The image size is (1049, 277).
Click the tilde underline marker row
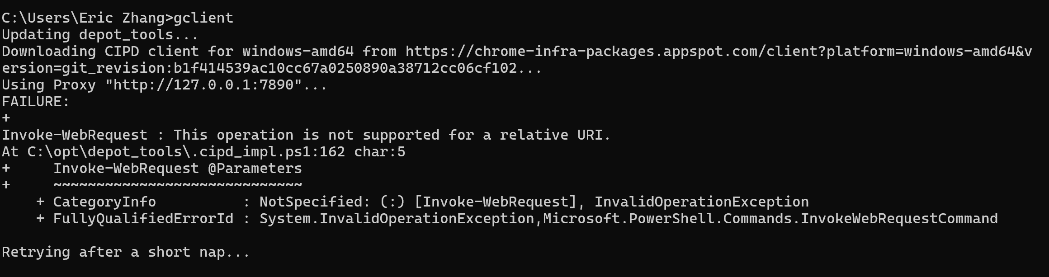[x=177, y=185]
